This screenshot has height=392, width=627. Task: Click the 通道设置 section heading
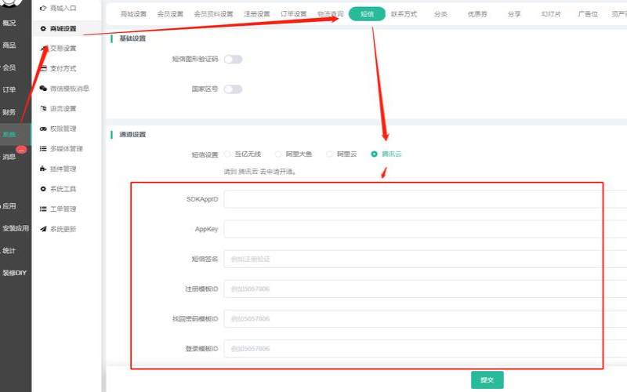[x=132, y=134]
